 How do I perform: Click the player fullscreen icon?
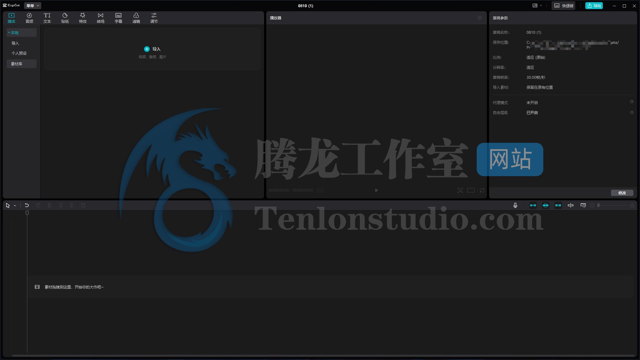482,190
